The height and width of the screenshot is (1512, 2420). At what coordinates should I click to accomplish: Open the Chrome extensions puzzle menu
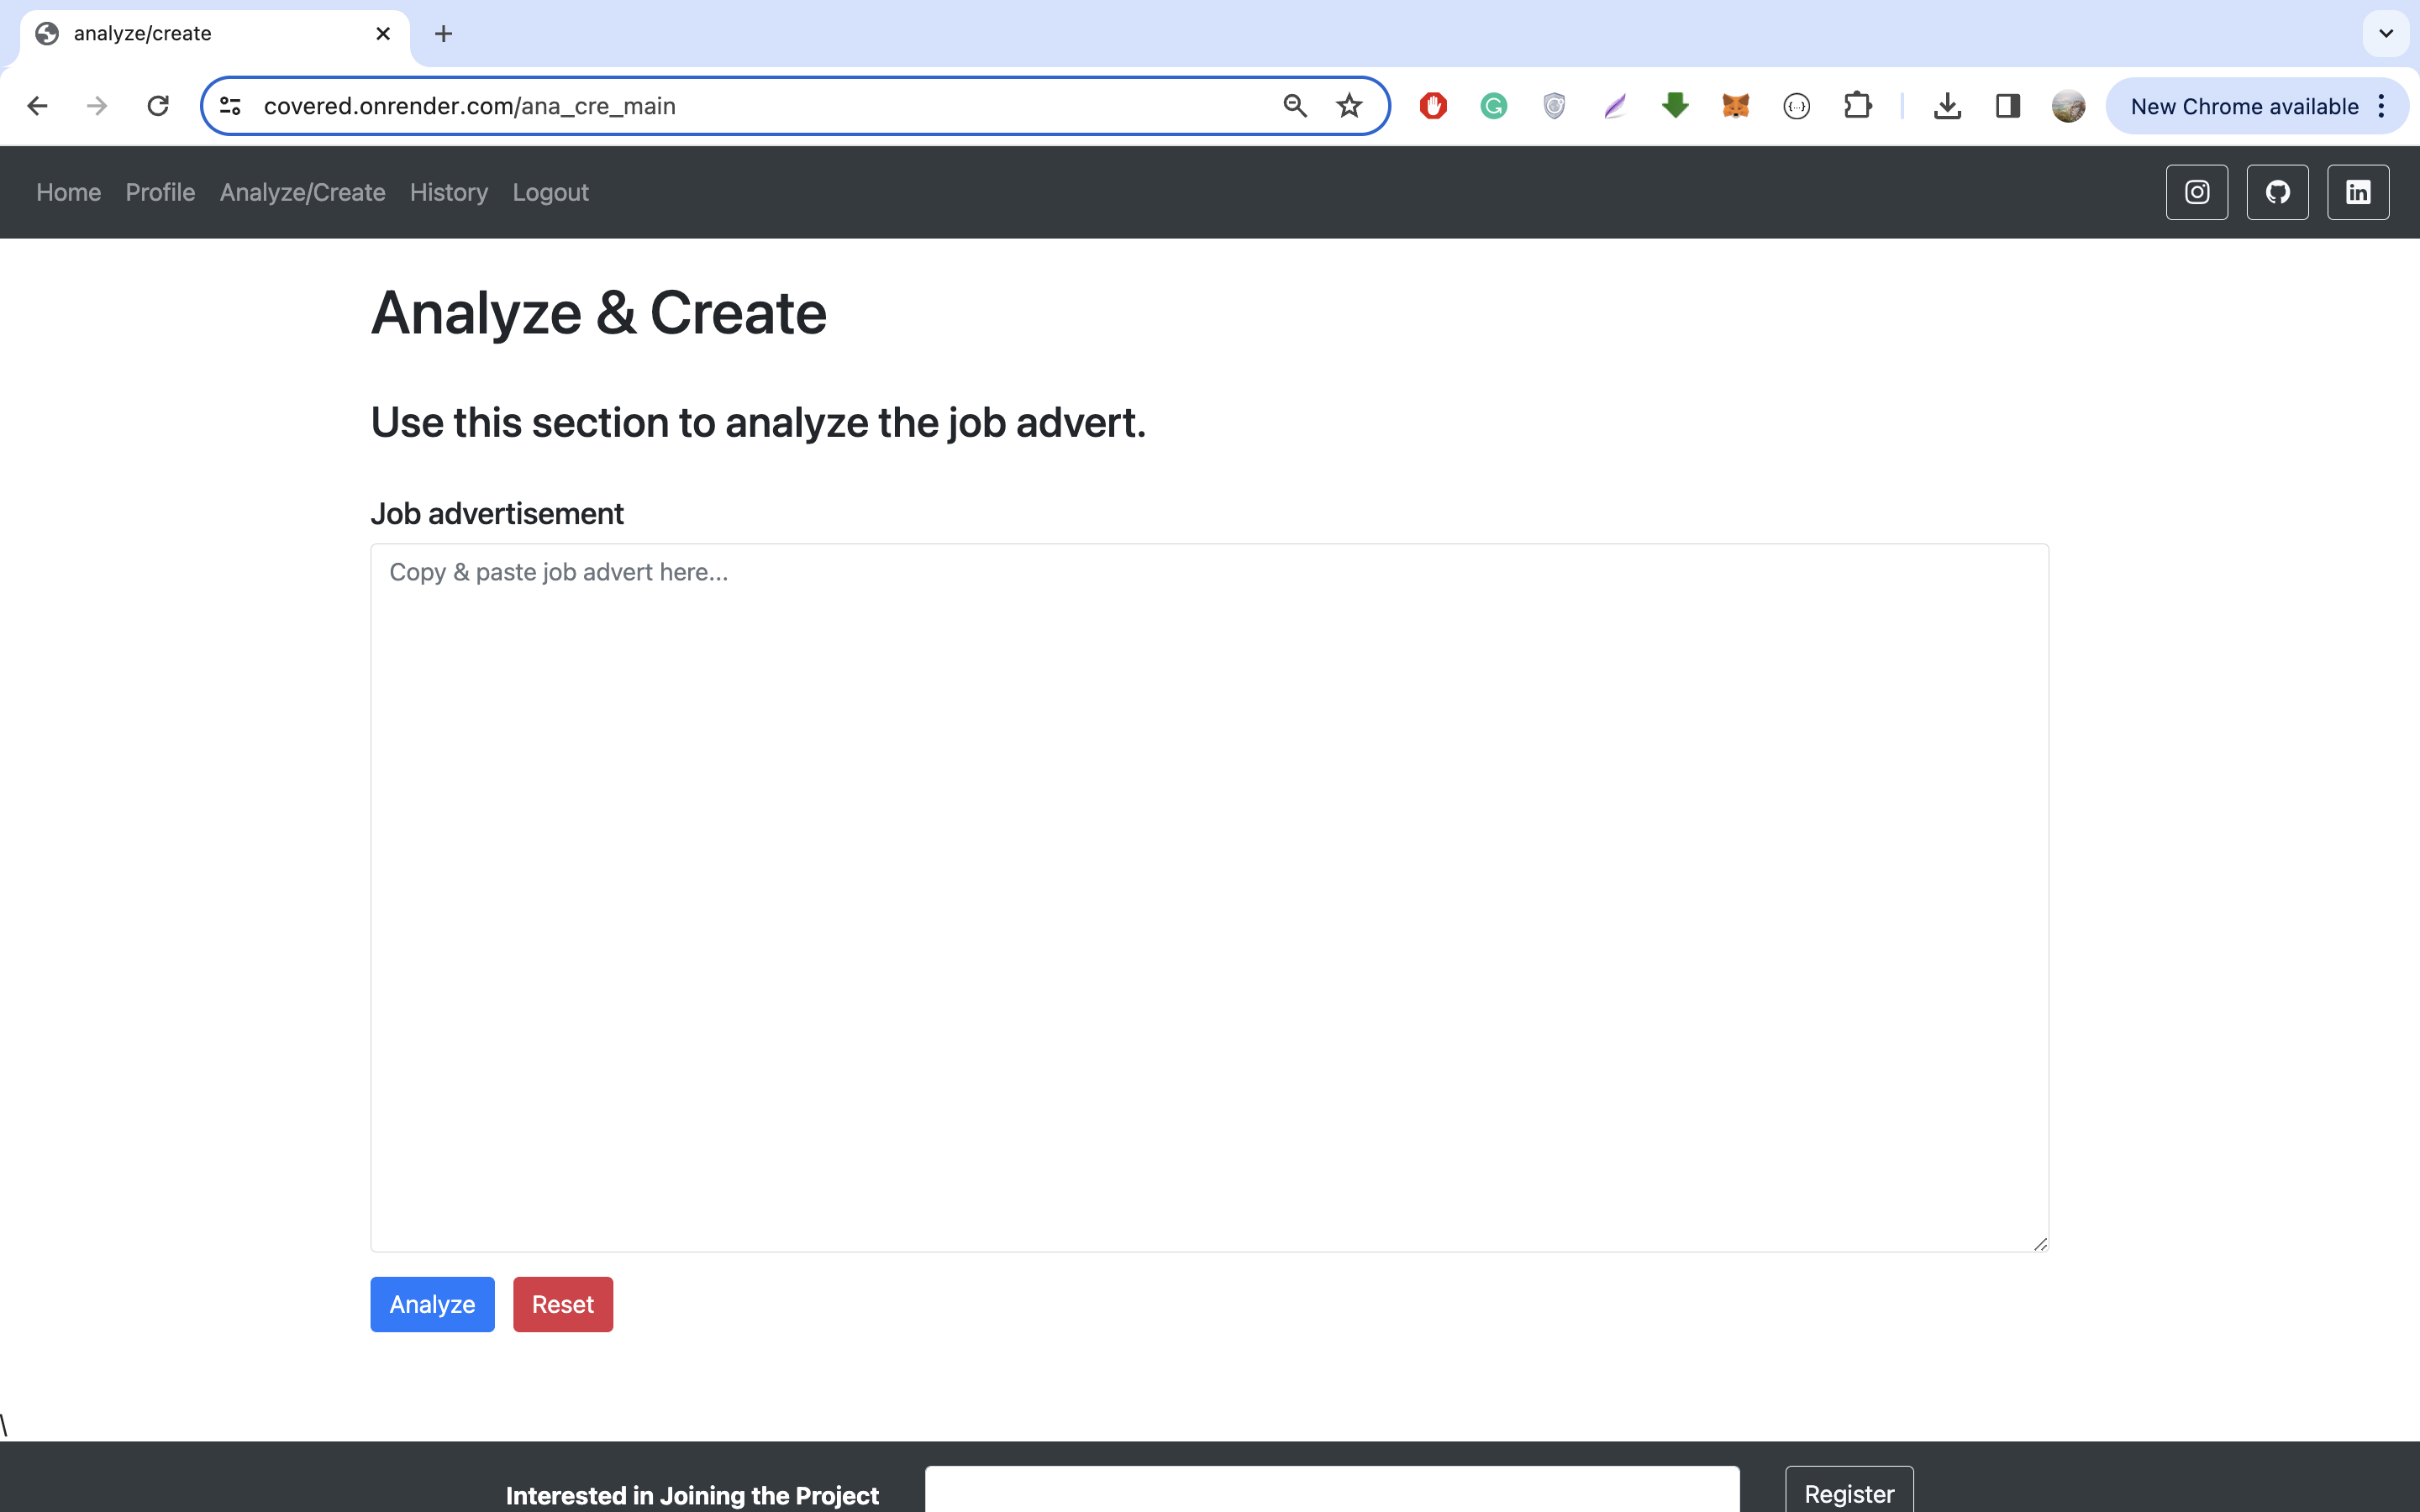click(1858, 105)
